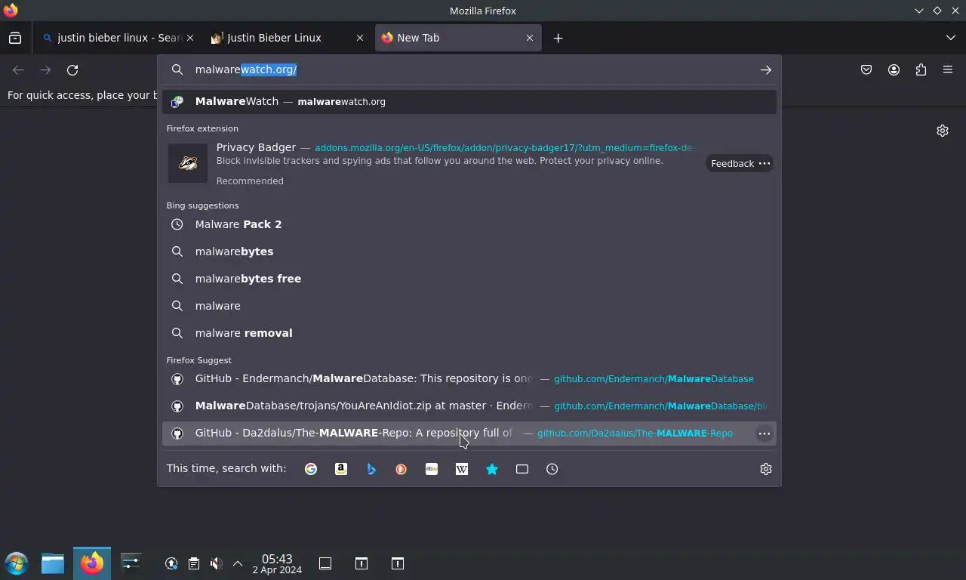Open search settings gear in dropdown
The height and width of the screenshot is (580, 966).
766,469
